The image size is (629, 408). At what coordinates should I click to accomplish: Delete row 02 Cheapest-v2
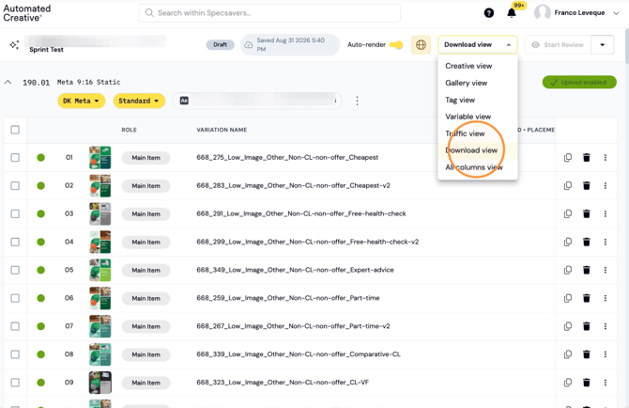587,185
